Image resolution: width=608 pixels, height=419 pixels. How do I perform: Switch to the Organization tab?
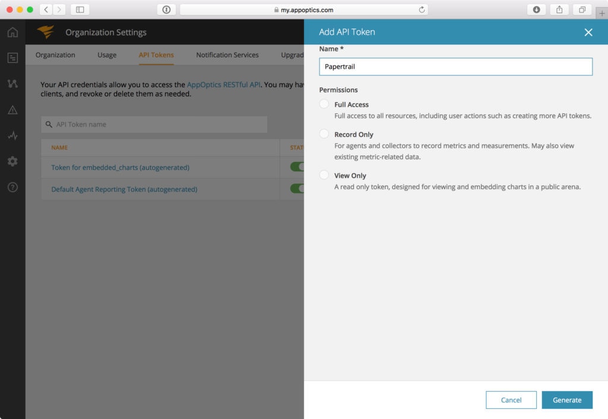coord(55,55)
